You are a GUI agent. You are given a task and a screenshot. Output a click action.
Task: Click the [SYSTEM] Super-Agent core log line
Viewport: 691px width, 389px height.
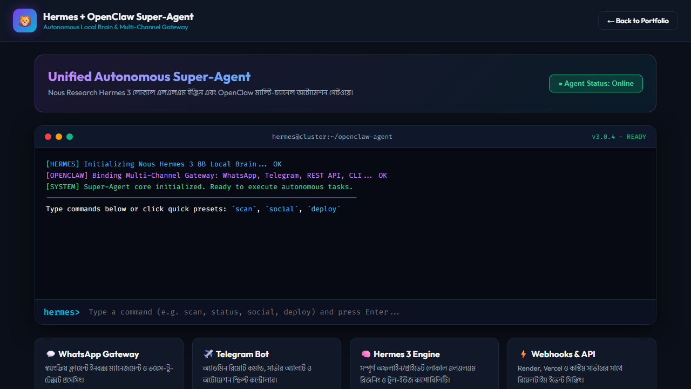pyautogui.click(x=199, y=186)
